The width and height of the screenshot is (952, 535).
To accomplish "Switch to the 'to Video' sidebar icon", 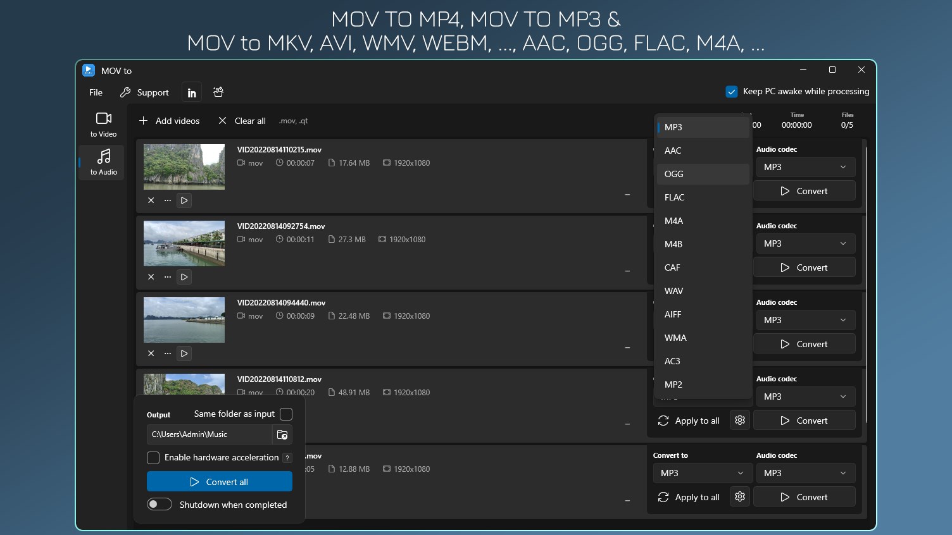I will point(103,123).
